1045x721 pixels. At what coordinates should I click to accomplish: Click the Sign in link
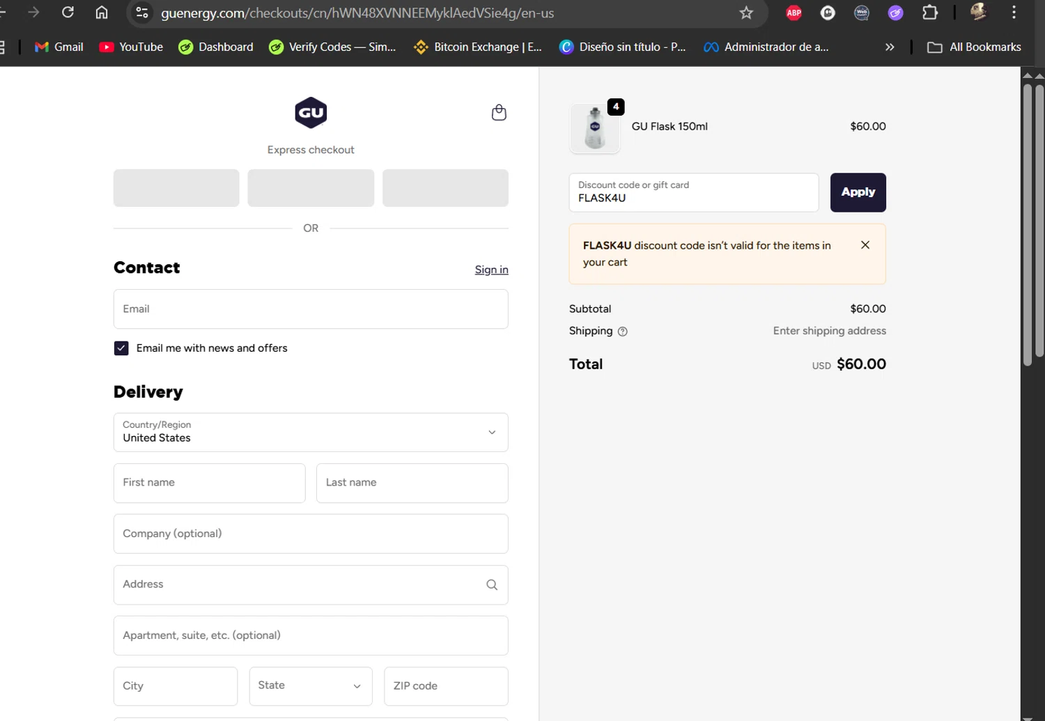[492, 270]
